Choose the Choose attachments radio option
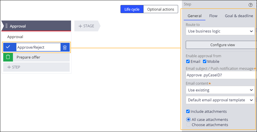Viewport: 257px width, 132px height. (x=188, y=125)
